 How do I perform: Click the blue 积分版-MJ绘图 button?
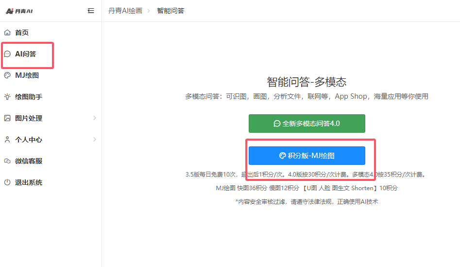point(307,156)
